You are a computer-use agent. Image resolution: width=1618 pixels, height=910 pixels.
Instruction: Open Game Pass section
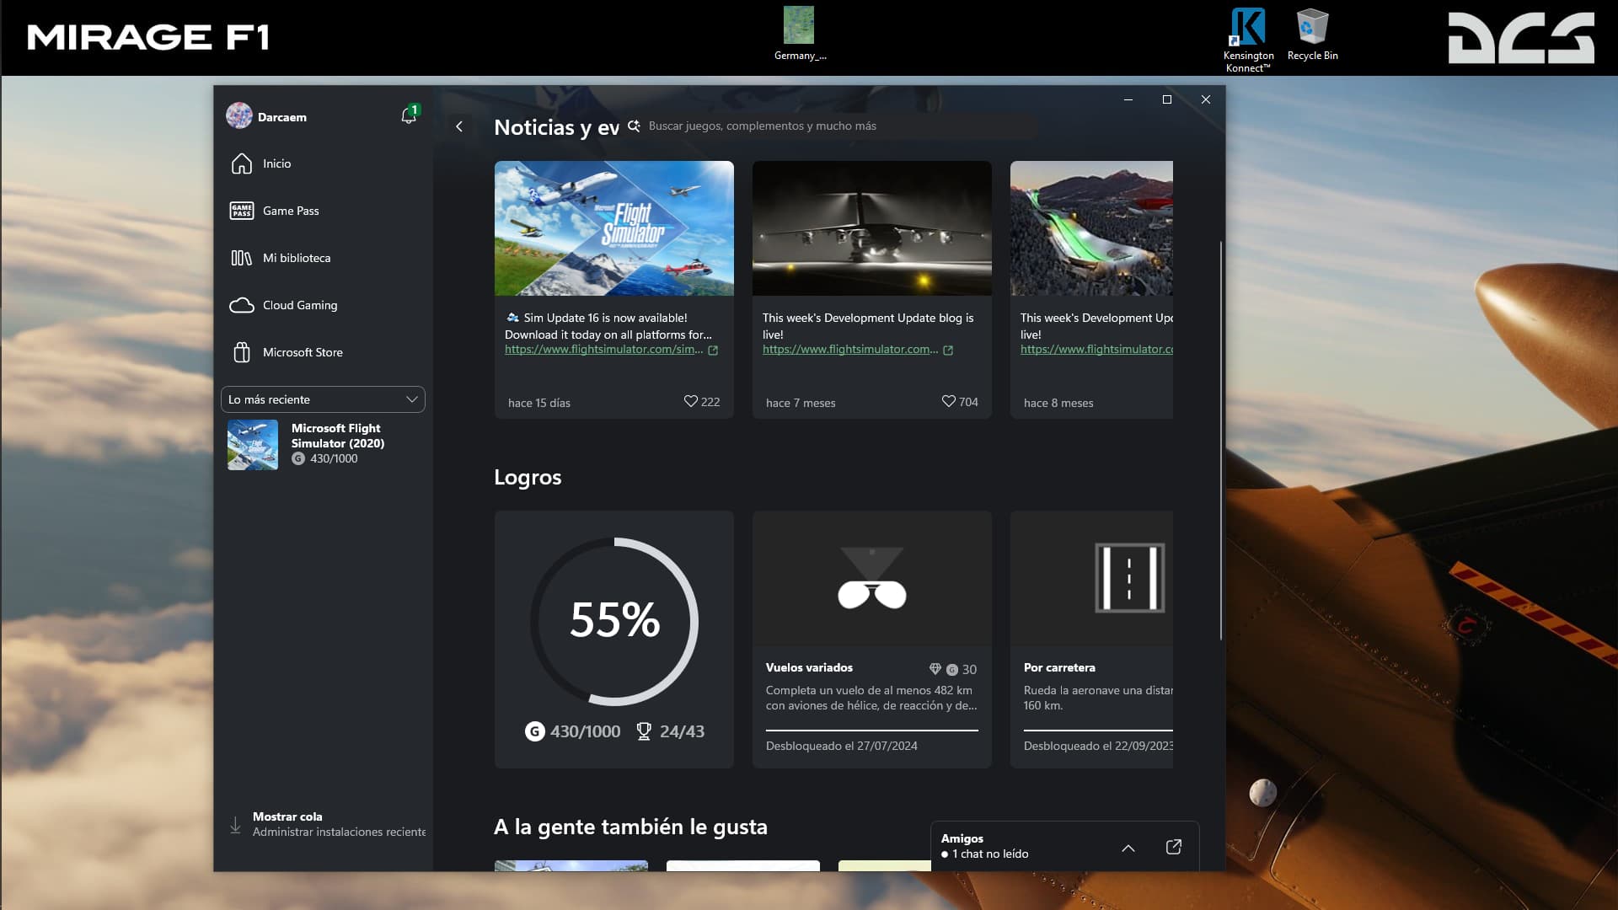(x=290, y=211)
